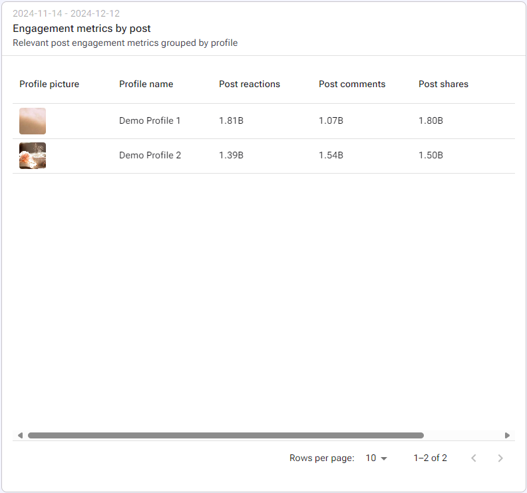Click 1.39B post reactions value
The image size is (527, 493).
click(232, 155)
